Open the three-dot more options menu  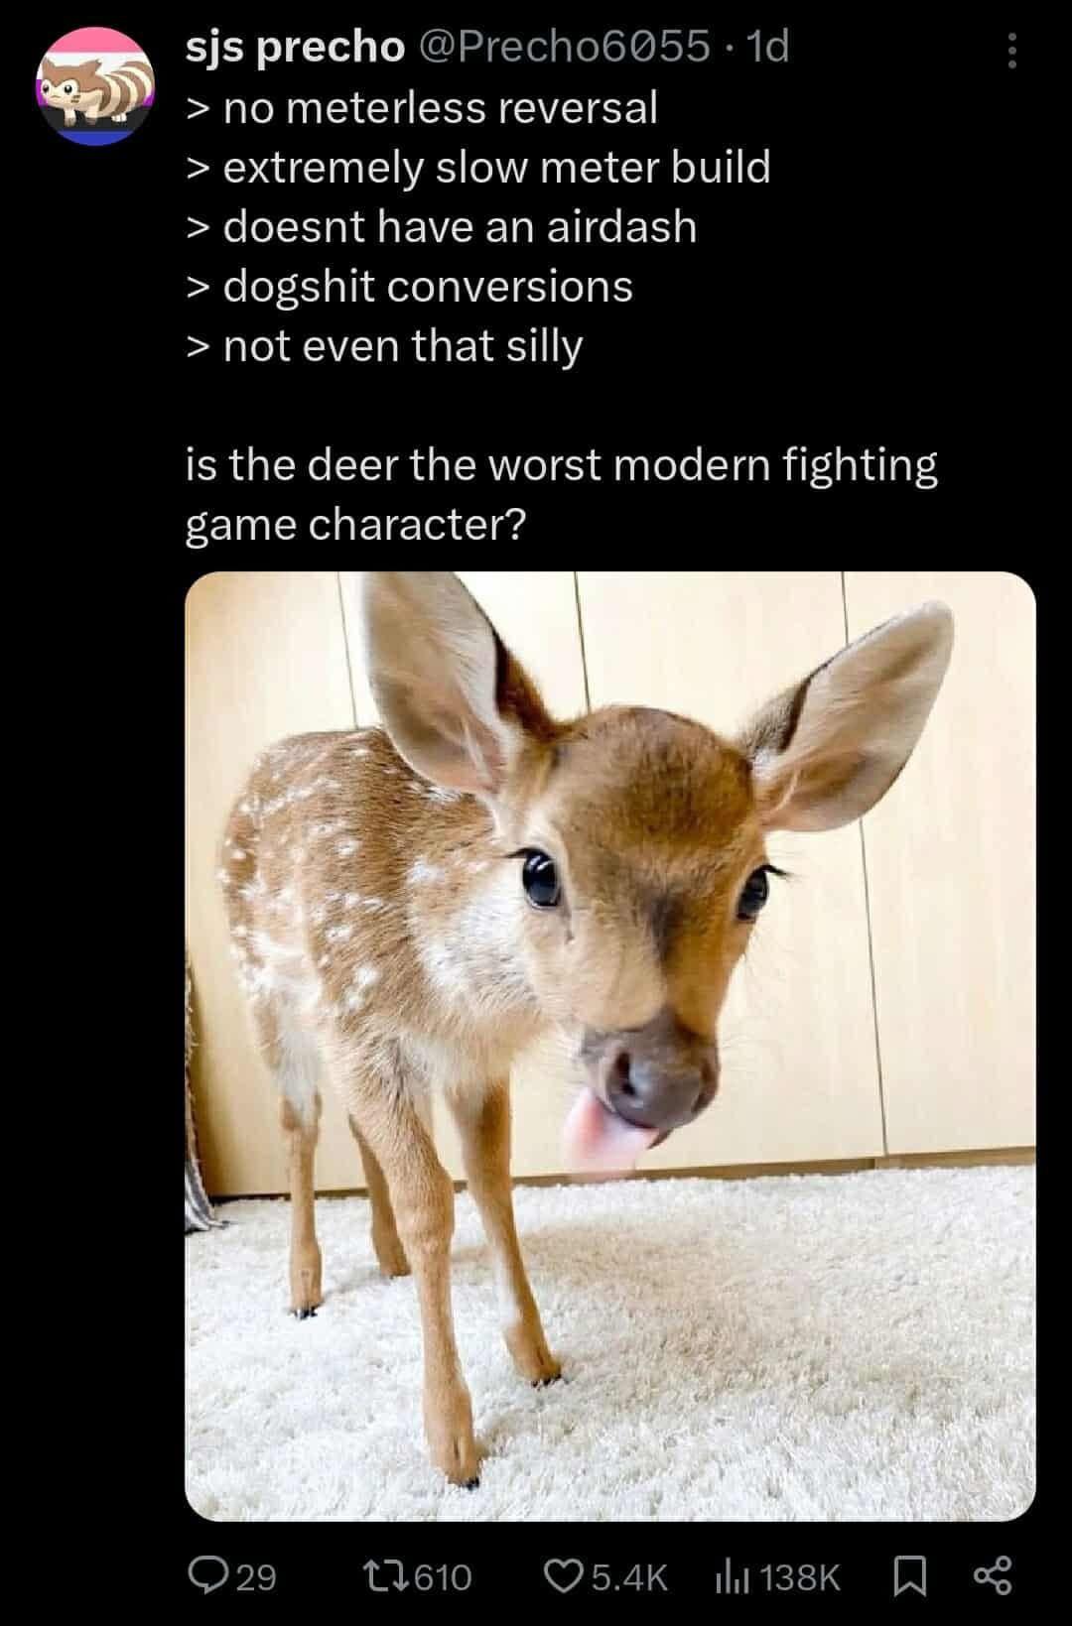[x=1011, y=51]
